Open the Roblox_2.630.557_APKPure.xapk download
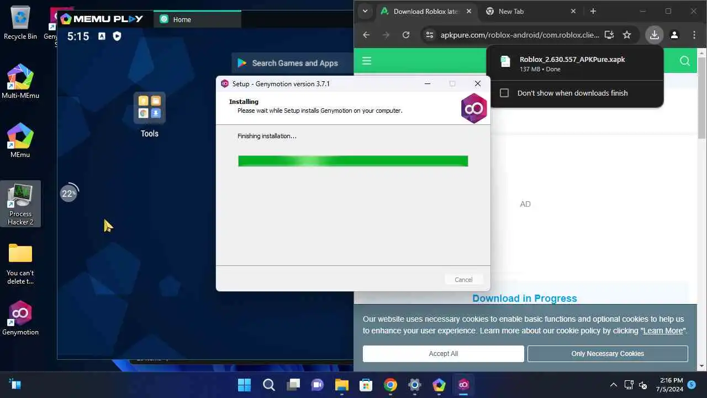This screenshot has width=707, height=398. [x=574, y=64]
